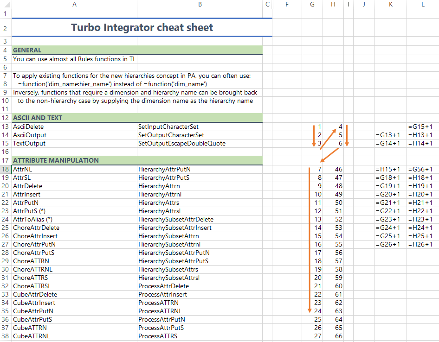439x342 pixels.
Task: Select the AttrInsert cell
Action: 74,194
